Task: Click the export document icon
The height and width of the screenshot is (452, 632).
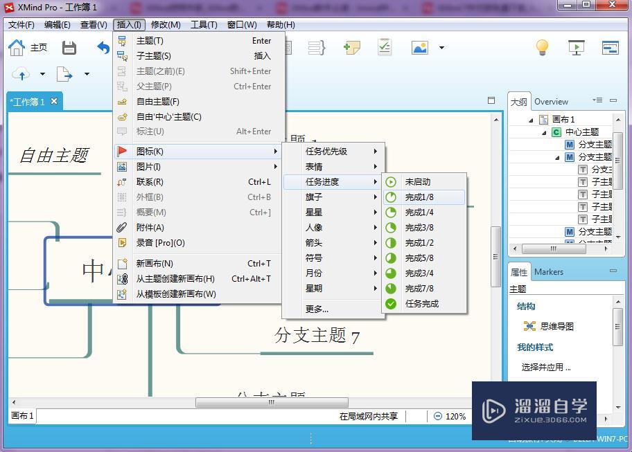Action: point(64,74)
